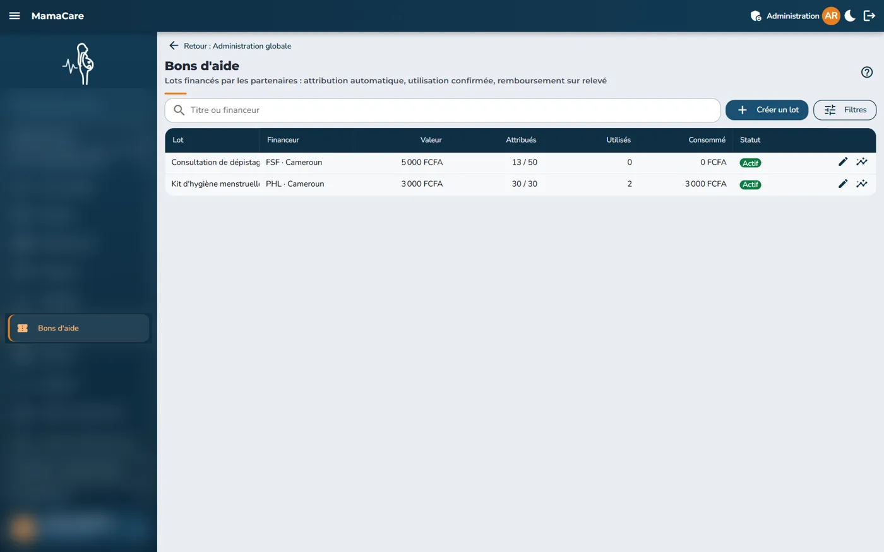Image resolution: width=884 pixels, height=552 pixels.
Task: Click the Lot column header
Action: click(178, 140)
